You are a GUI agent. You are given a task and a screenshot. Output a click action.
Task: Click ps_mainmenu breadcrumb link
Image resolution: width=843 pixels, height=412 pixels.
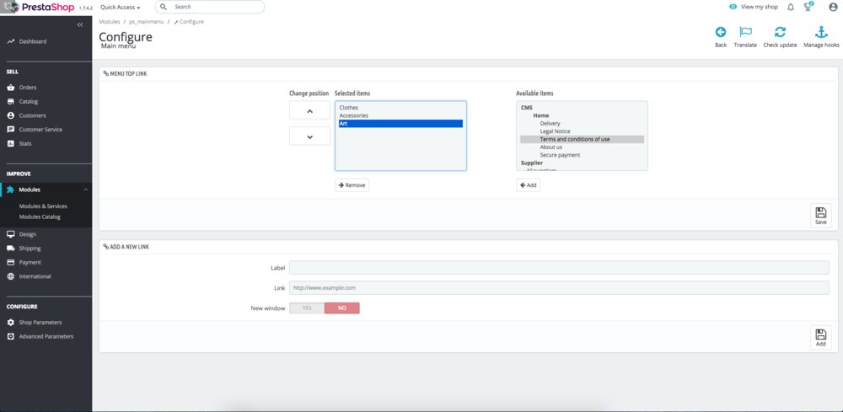(x=147, y=22)
